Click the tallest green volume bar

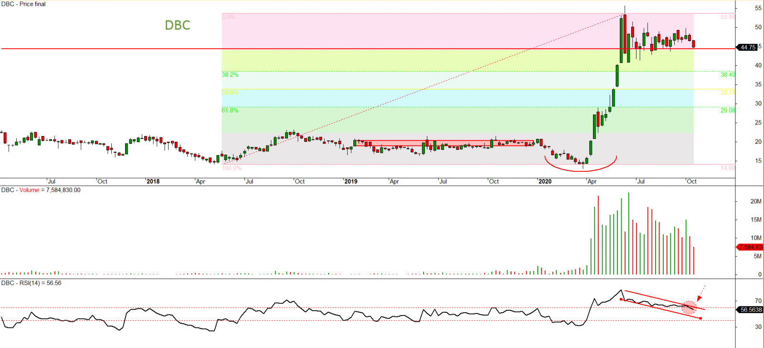(x=628, y=233)
